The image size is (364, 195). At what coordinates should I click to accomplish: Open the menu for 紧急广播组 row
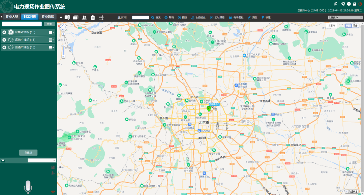(x=51, y=40)
